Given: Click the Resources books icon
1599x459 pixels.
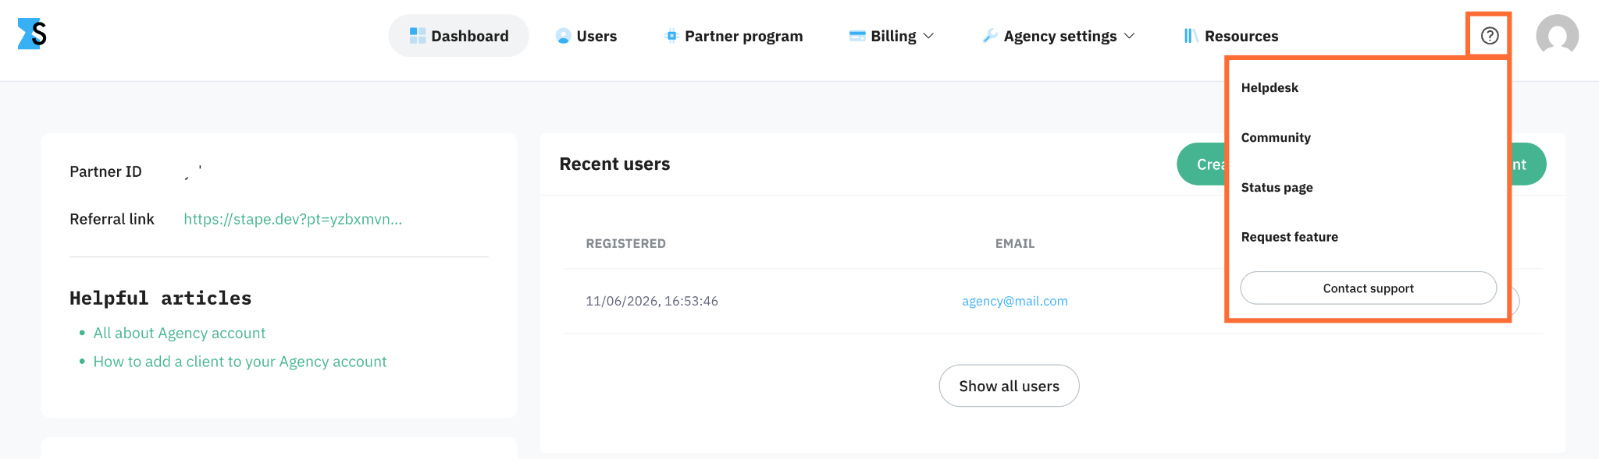Looking at the screenshot, I should pos(1191,36).
